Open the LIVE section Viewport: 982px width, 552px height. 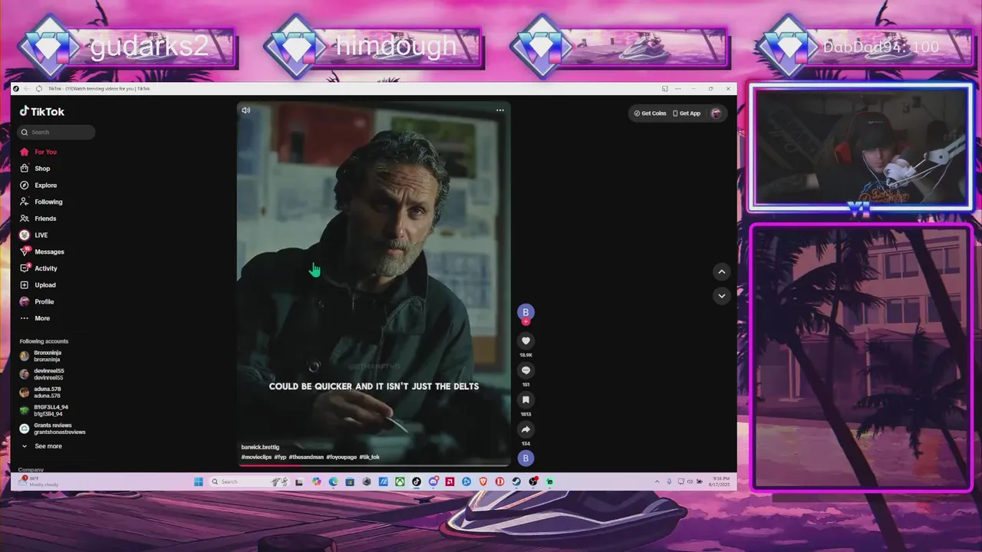click(34, 235)
